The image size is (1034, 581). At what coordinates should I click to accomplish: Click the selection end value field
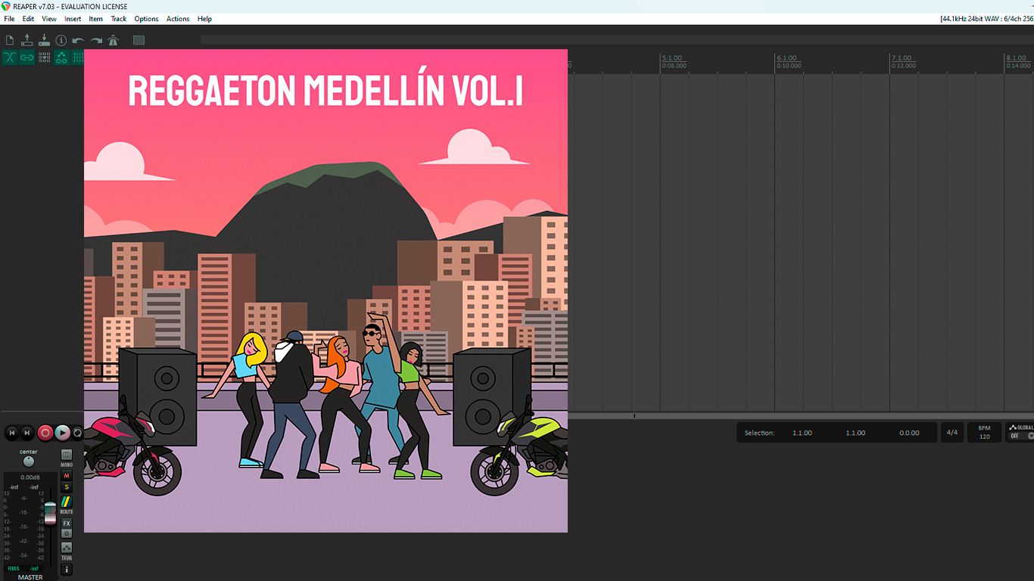pos(855,433)
